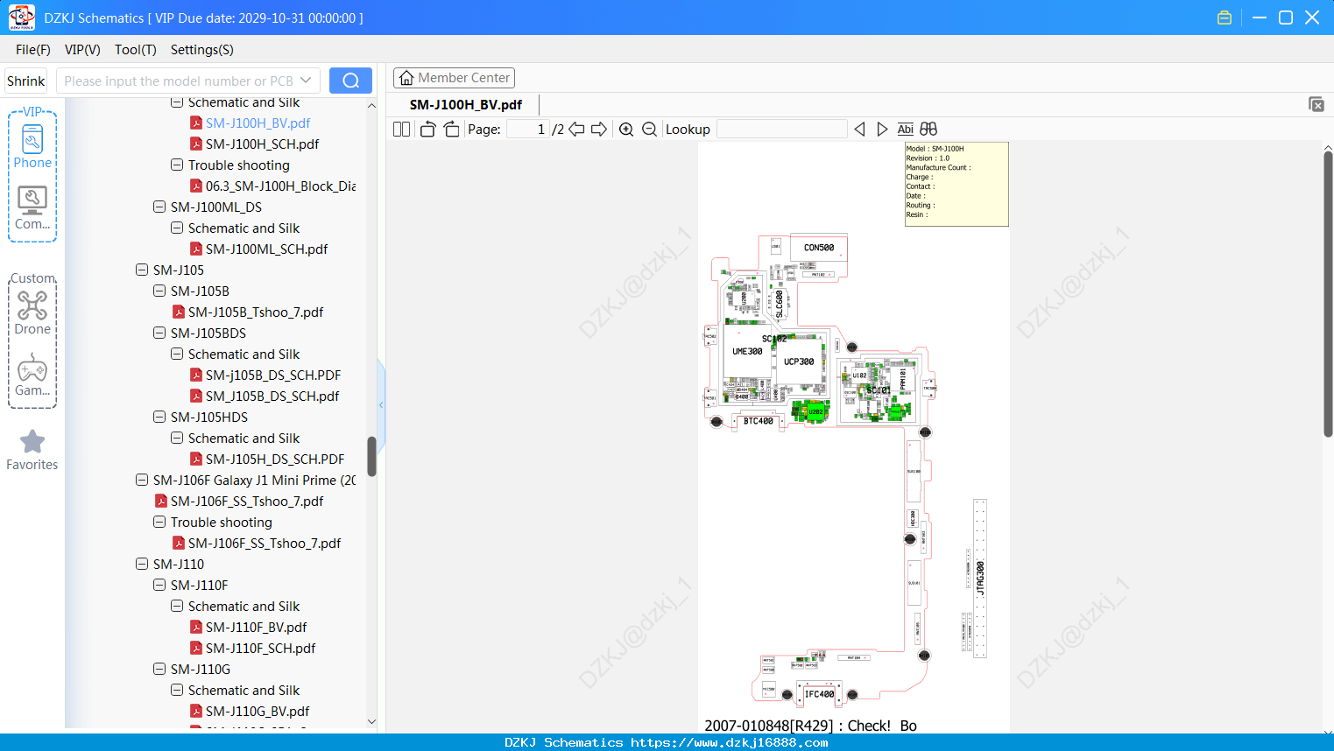Open the File(F) menu

click(x=33, y=50)
